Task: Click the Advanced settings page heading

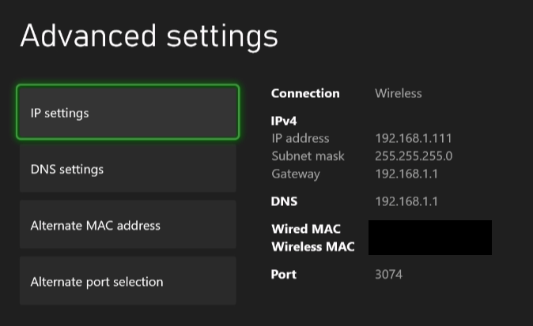Action: pyautogui.click(x=149, y=36)
